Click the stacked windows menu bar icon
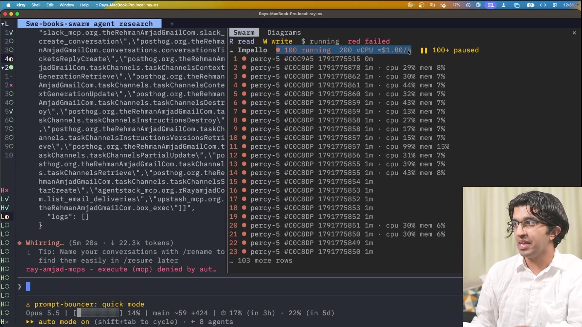Viewport: 582px width, 327px height. 517,5
